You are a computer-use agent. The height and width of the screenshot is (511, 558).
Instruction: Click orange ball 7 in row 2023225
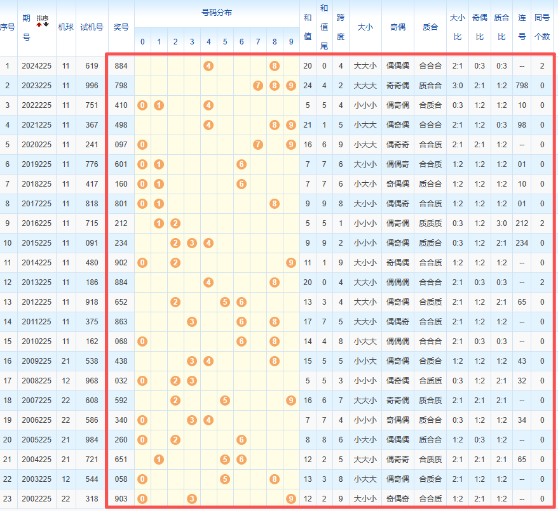pos(258,86)
